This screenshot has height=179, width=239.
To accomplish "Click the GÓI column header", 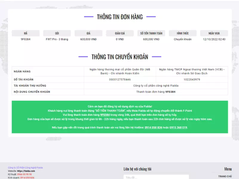I will point(57,33).
